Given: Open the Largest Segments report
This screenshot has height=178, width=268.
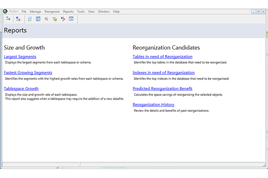Looking at the screenshot, I should coord(20,57).
